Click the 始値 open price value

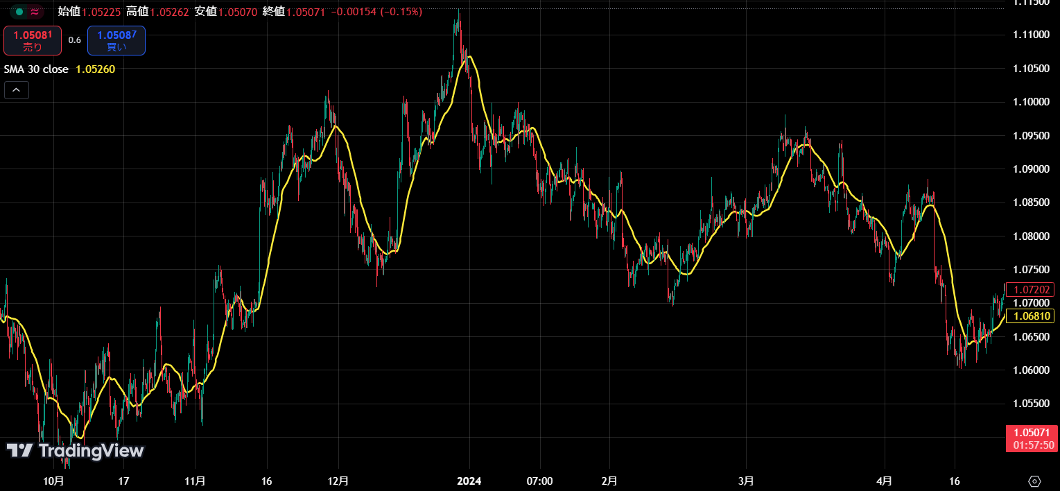(101, 12)
